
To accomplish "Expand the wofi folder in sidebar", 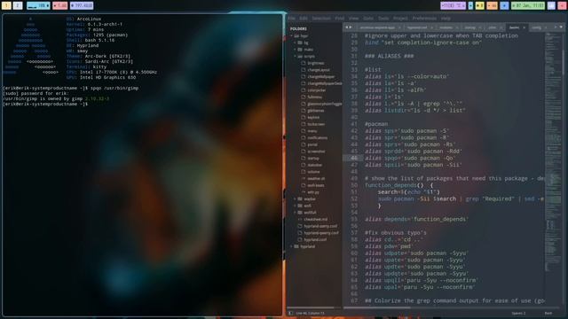I will [296, 206].
